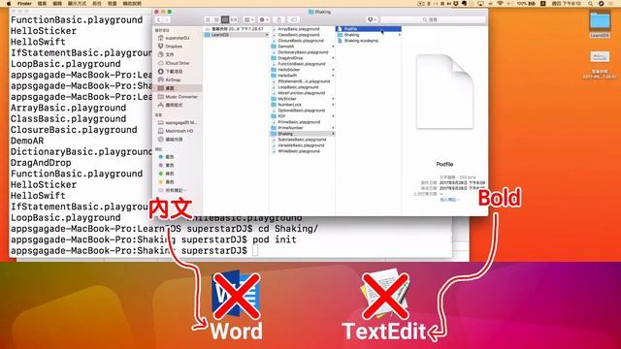Image resolution: width=621 pixels, height=349 pixels.
Task: Click the Podfile preview thumbnail
Action: coord(444,92)
